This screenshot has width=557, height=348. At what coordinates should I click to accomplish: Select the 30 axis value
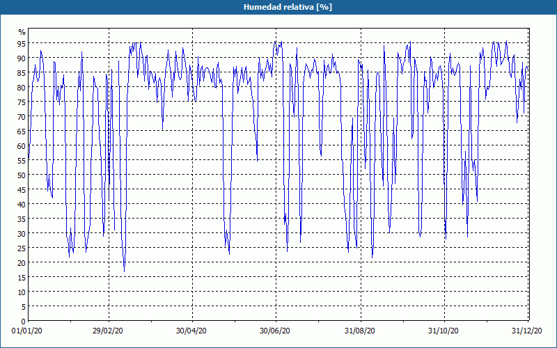click(22, 234)
